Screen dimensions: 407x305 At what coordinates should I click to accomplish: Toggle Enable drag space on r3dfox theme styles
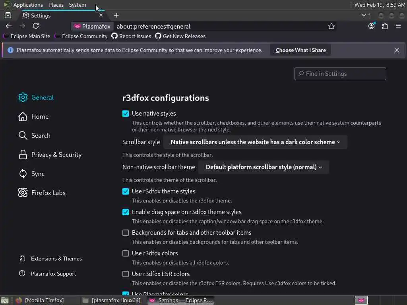[x=126, y=212]
